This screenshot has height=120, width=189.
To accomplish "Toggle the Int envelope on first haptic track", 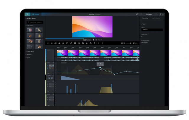I will click(x=48, y=66).
